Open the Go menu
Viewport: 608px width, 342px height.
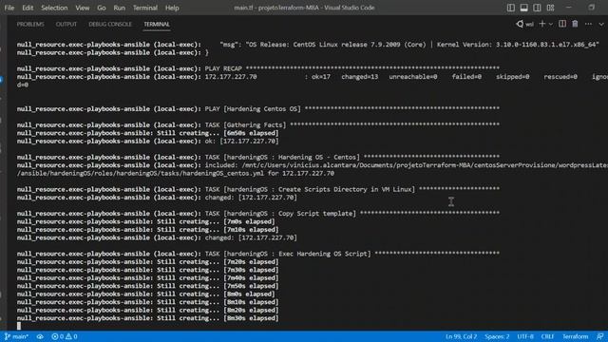pyautogui.click(x=102, y=8)
